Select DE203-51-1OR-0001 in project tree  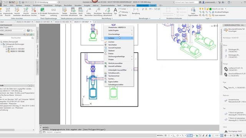[x=17, y=49]
